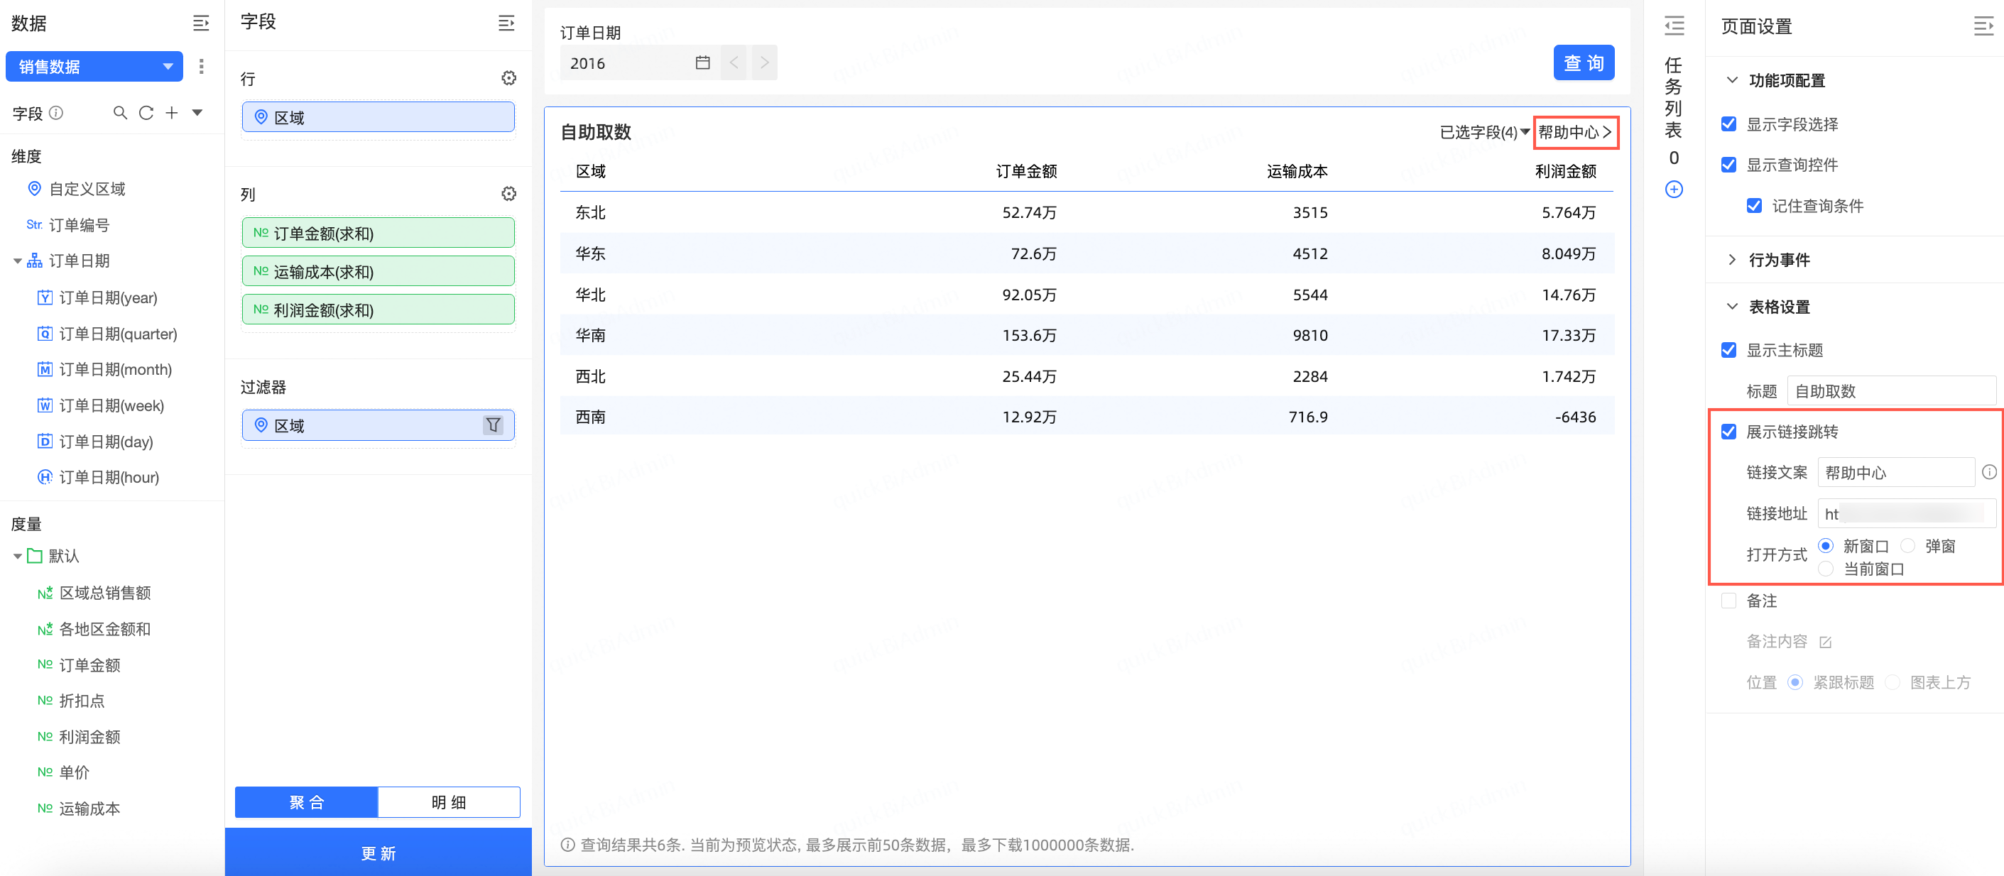Uncheck 显示字段选择 checkbox
Screen dimensions: 2004x876
(x=1728, y=124)
